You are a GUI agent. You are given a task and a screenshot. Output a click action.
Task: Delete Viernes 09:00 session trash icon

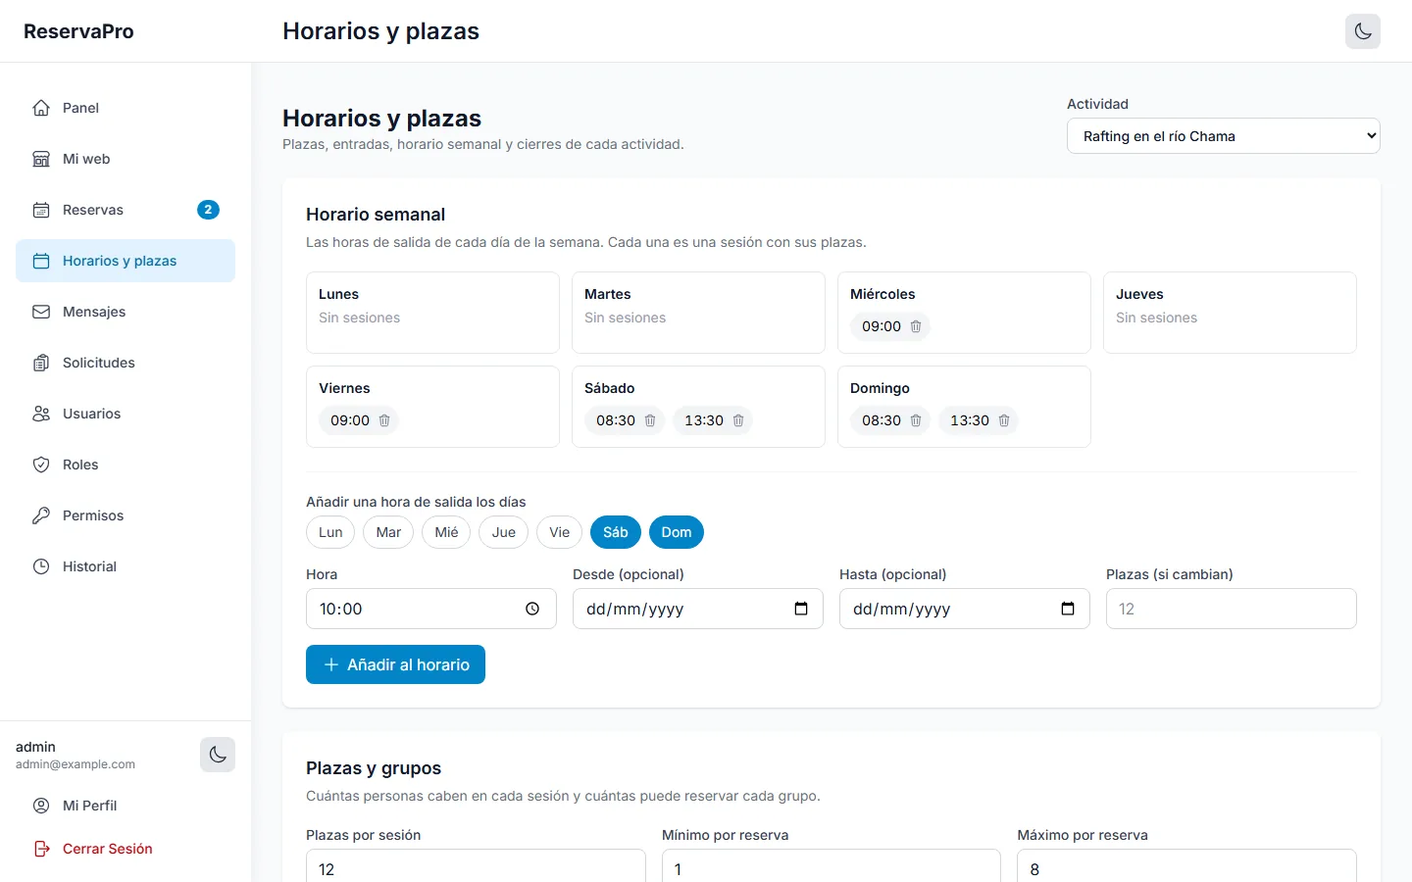(384, 420)
